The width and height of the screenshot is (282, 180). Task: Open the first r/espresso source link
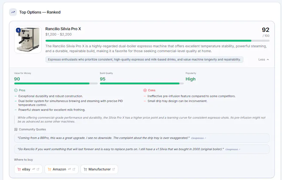(198, 138)
